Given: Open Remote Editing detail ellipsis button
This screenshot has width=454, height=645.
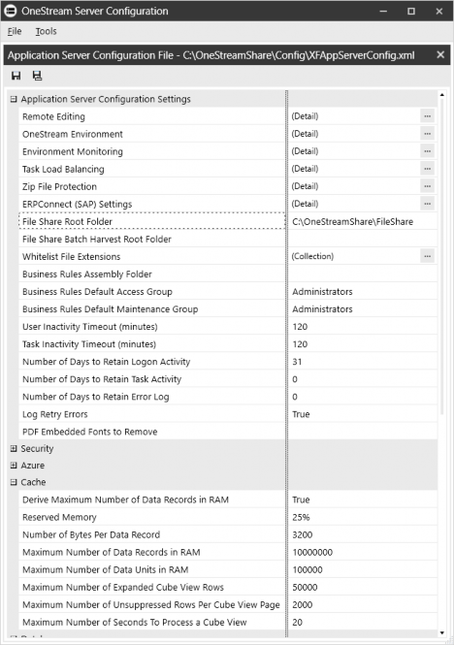Looking at the screenshot, I should coord(427,116).
